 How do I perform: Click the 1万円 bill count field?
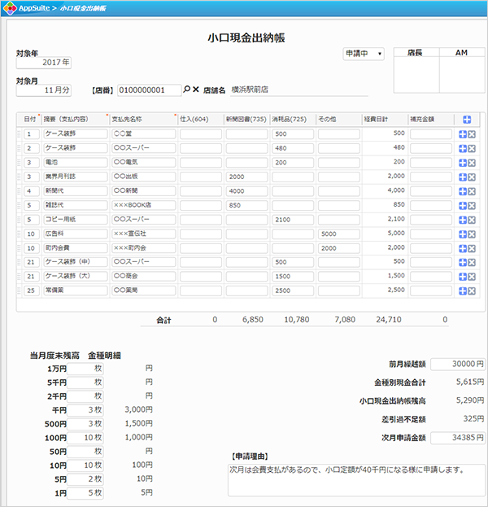pyautogui.click(x=85, y=369)
